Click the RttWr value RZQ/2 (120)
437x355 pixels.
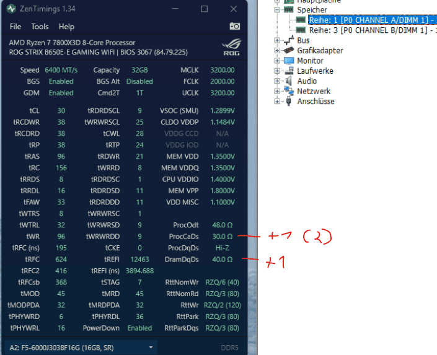(x=223, y=305)
